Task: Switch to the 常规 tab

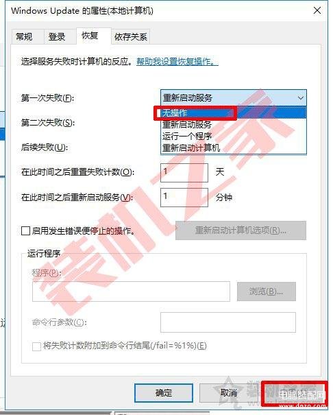Action: coord(24,36)
